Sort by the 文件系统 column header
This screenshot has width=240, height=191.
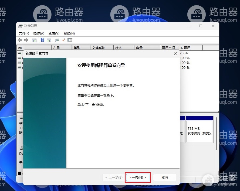click(102, 48)
